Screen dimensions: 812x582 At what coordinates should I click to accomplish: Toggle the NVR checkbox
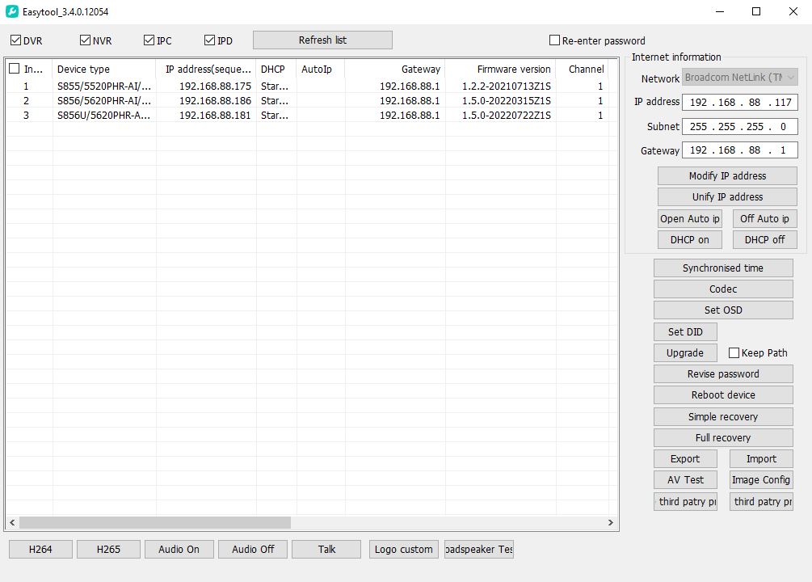[85, 40]
